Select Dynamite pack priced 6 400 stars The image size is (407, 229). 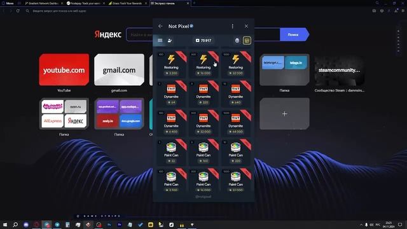(171, 123)
